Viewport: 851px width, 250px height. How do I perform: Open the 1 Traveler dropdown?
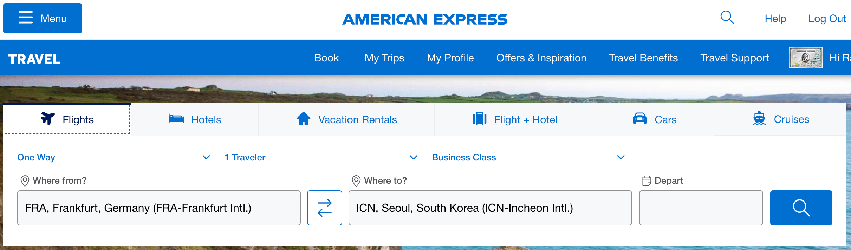[320, 157]
